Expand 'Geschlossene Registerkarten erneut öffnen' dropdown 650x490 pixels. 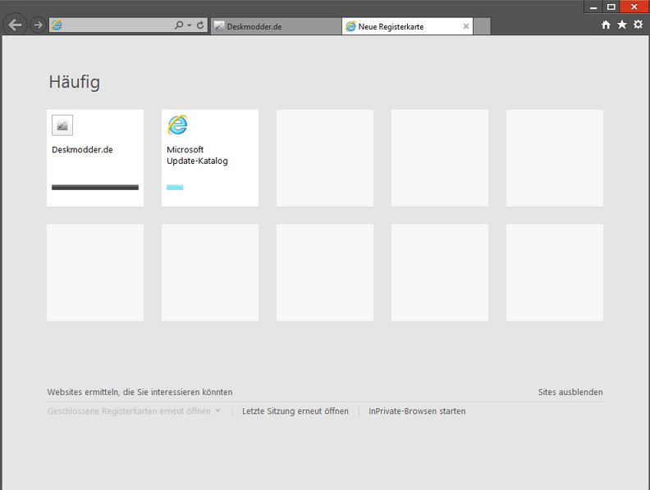tap(134, 411)
